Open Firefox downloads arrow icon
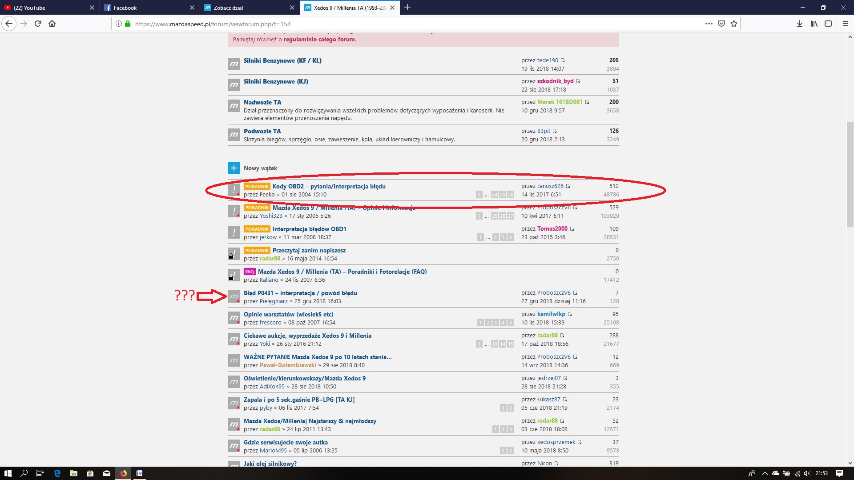 (x=799, y=24)
